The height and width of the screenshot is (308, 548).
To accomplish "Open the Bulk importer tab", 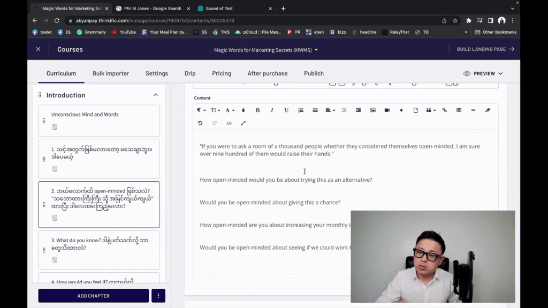I will tap(111, 73).
